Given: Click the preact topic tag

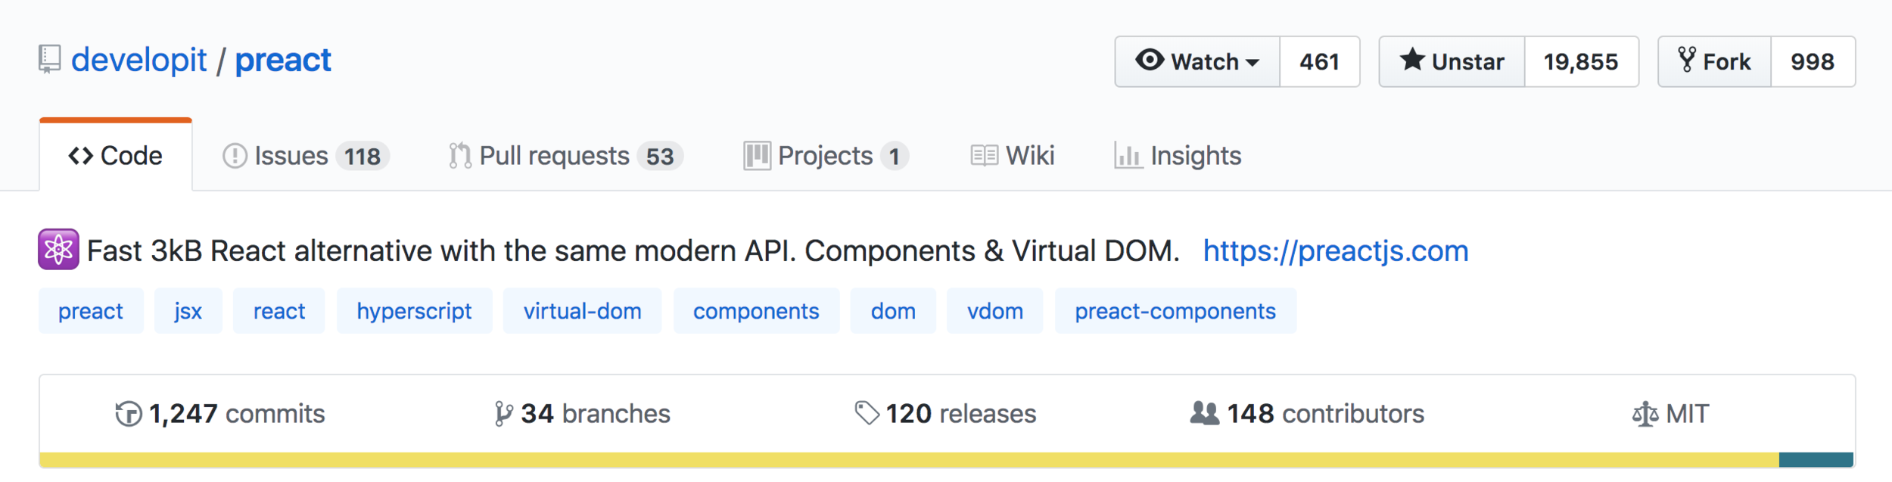Looking at the screenshot, I should point(91,311).
